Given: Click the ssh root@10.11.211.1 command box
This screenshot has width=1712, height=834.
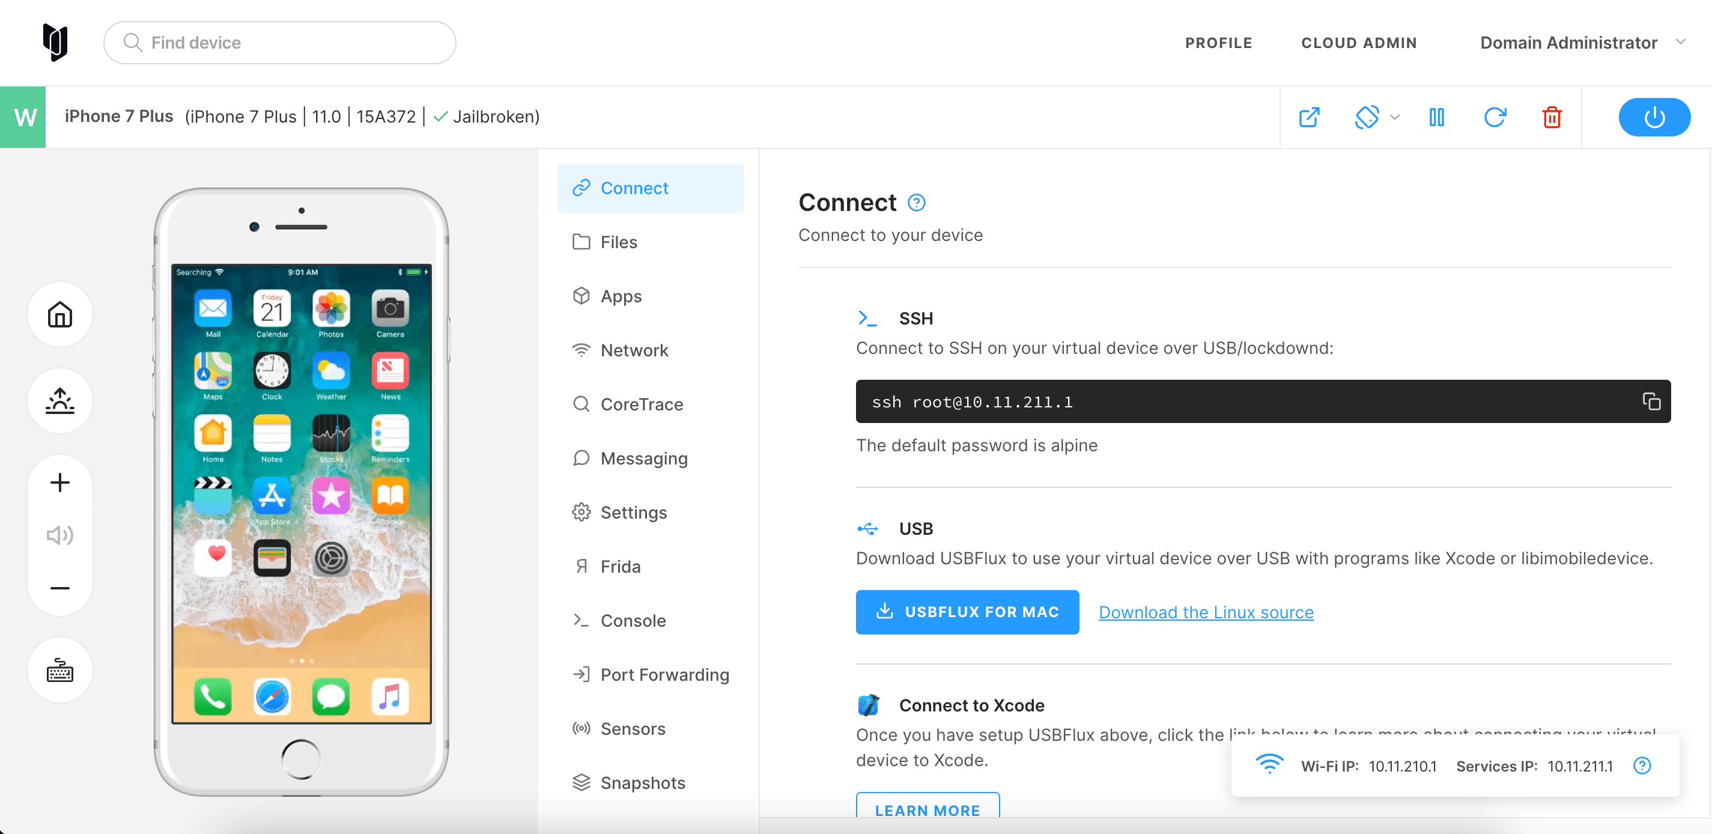Looking at the screenshot, I should point(1263,401).
